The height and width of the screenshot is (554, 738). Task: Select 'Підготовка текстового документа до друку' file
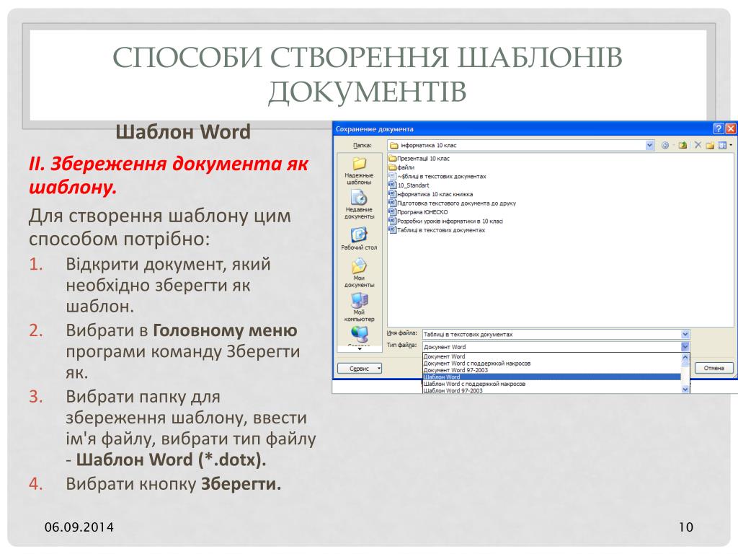(x=453, y=203)
